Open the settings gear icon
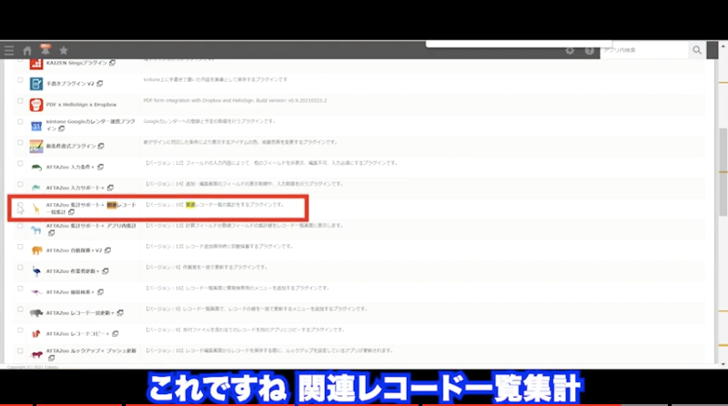 pyautogui.click(x=570, y=51)
